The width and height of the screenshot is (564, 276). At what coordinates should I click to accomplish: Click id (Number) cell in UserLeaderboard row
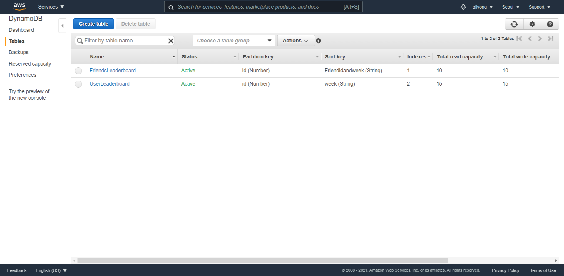click(x=256, y=84)
